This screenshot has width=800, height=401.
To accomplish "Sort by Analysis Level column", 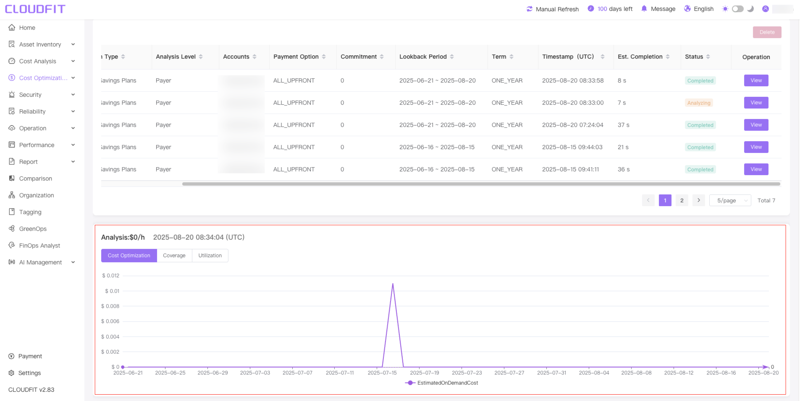I will 201,57.
